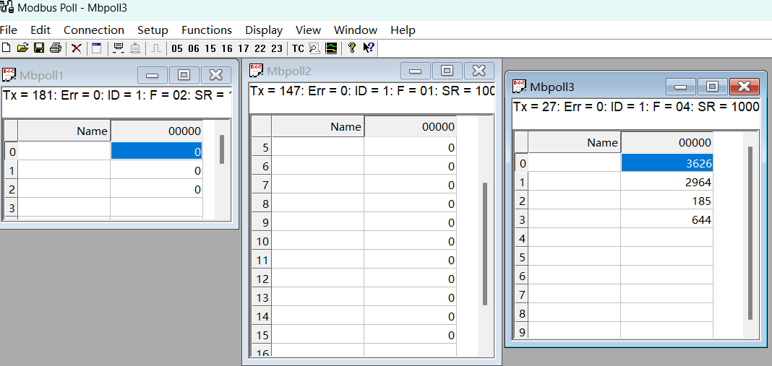The height and width of the screenshot is (366, 772).
Task: Open the Window menu
Action: [x=356, y=30]
